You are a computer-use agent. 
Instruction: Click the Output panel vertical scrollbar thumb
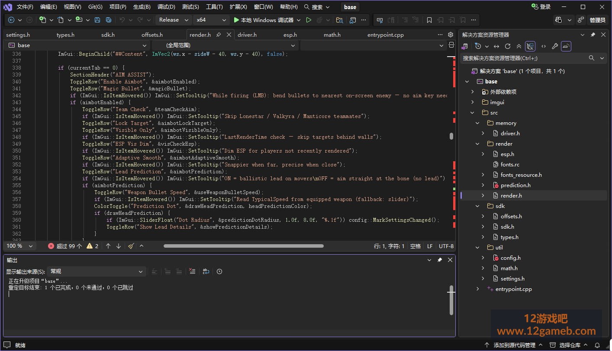click(x=451, y=300)
